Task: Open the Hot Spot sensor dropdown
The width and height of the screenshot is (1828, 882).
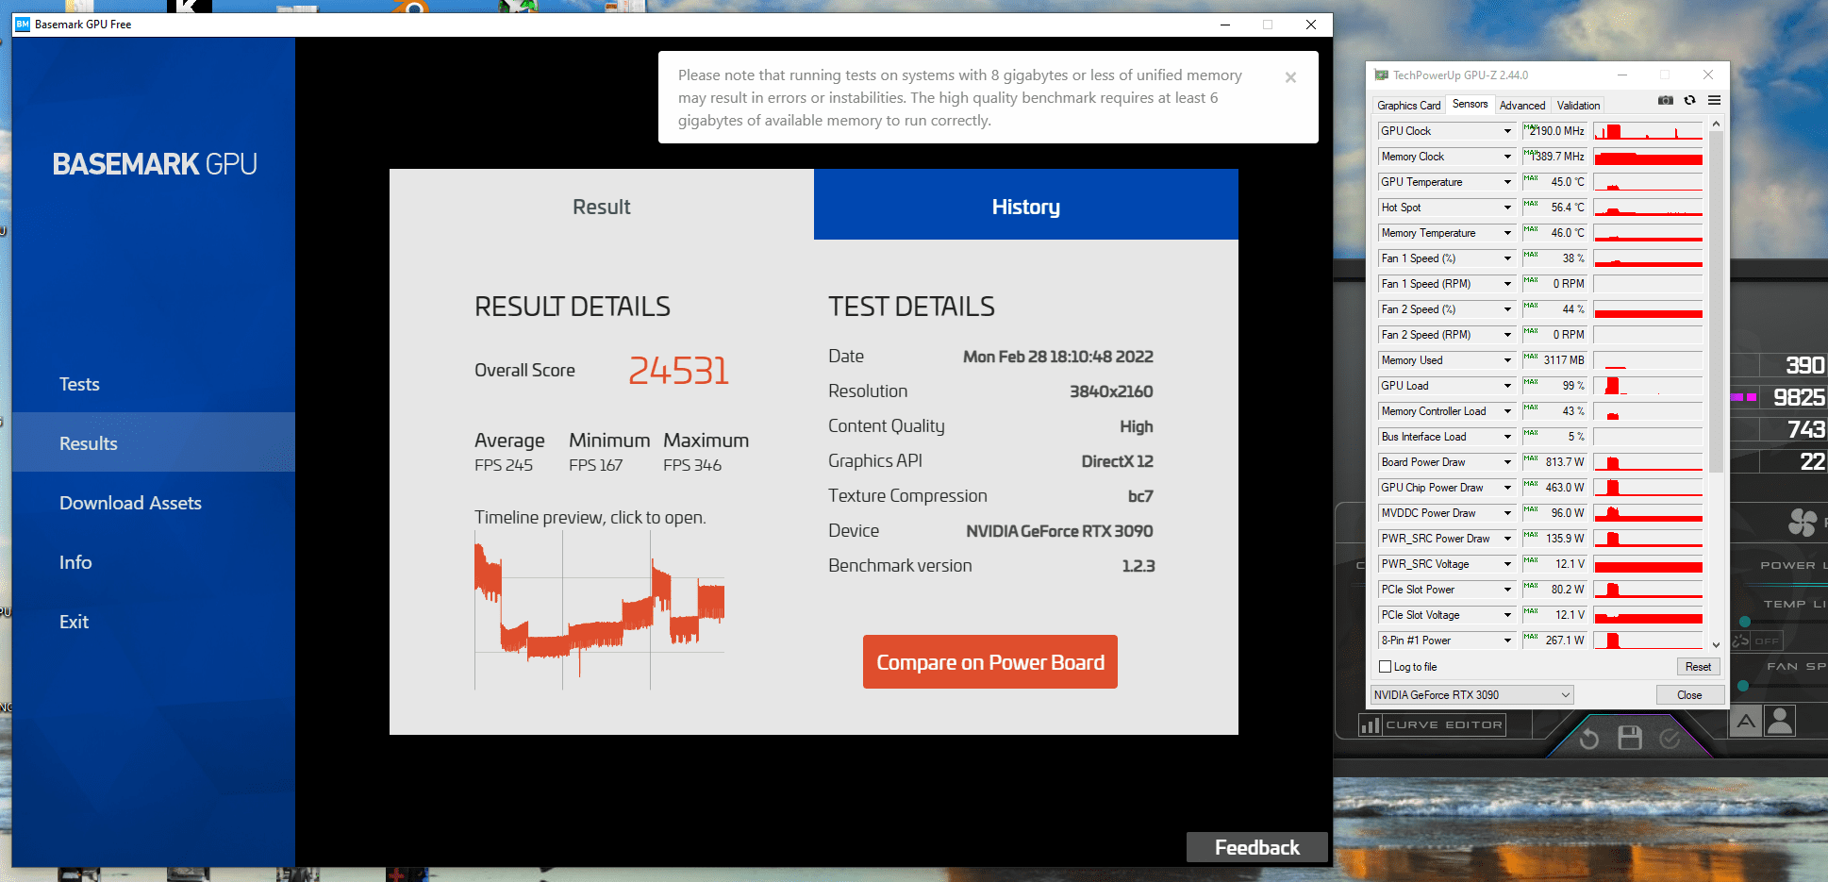Action: point(1507,208)
